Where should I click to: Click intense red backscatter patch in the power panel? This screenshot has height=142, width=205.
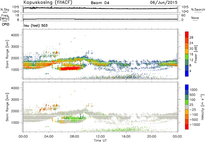71,68
